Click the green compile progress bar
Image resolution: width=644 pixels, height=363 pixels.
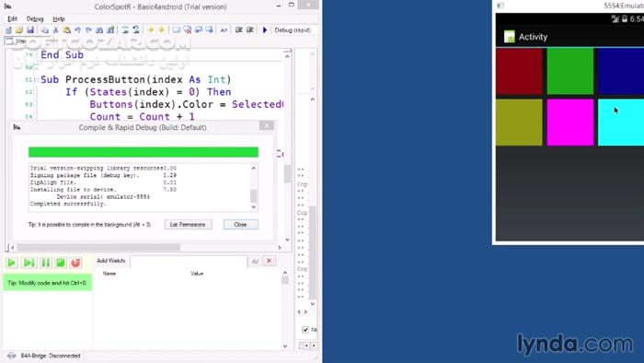point(144,152)
